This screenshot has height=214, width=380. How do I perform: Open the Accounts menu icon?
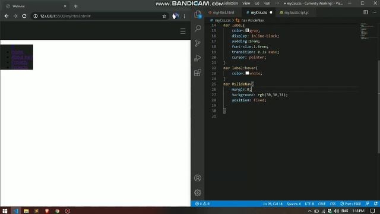point(198,178)
